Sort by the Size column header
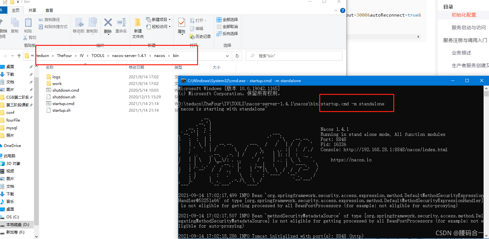 click(x=217, y=67)
